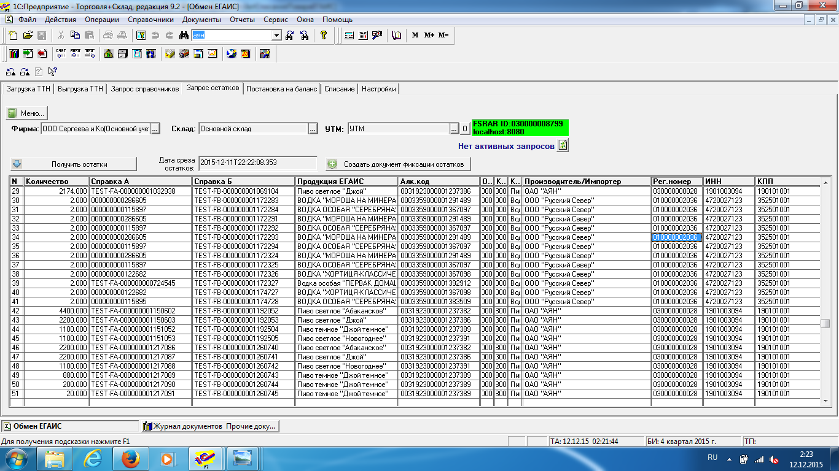Click the ellipsis button next to Склад field
The image size is (839, 471).
(313, 129)
